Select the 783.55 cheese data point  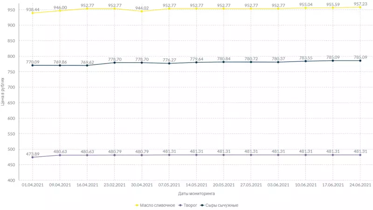tap(305, 61)
